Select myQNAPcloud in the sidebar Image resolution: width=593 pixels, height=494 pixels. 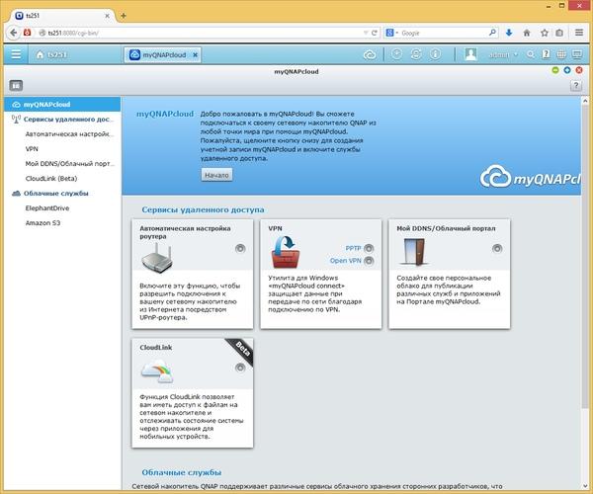62,105
